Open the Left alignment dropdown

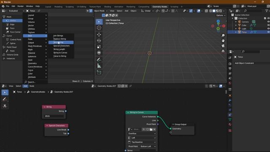142,138
